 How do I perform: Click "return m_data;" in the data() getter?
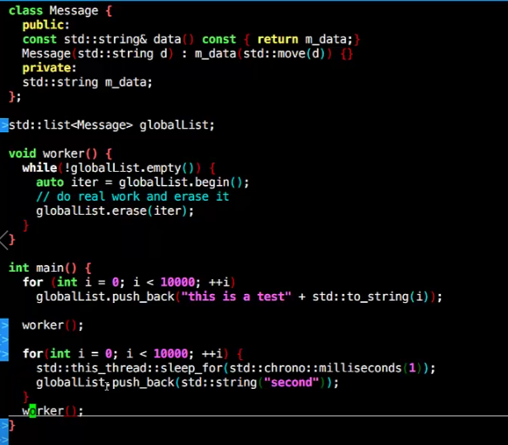coord(305,39)
